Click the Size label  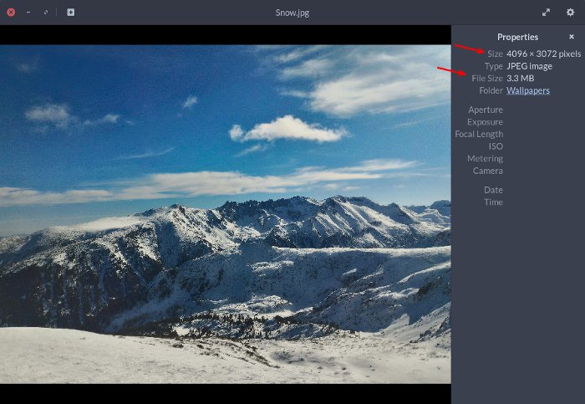tap(495, 54)
